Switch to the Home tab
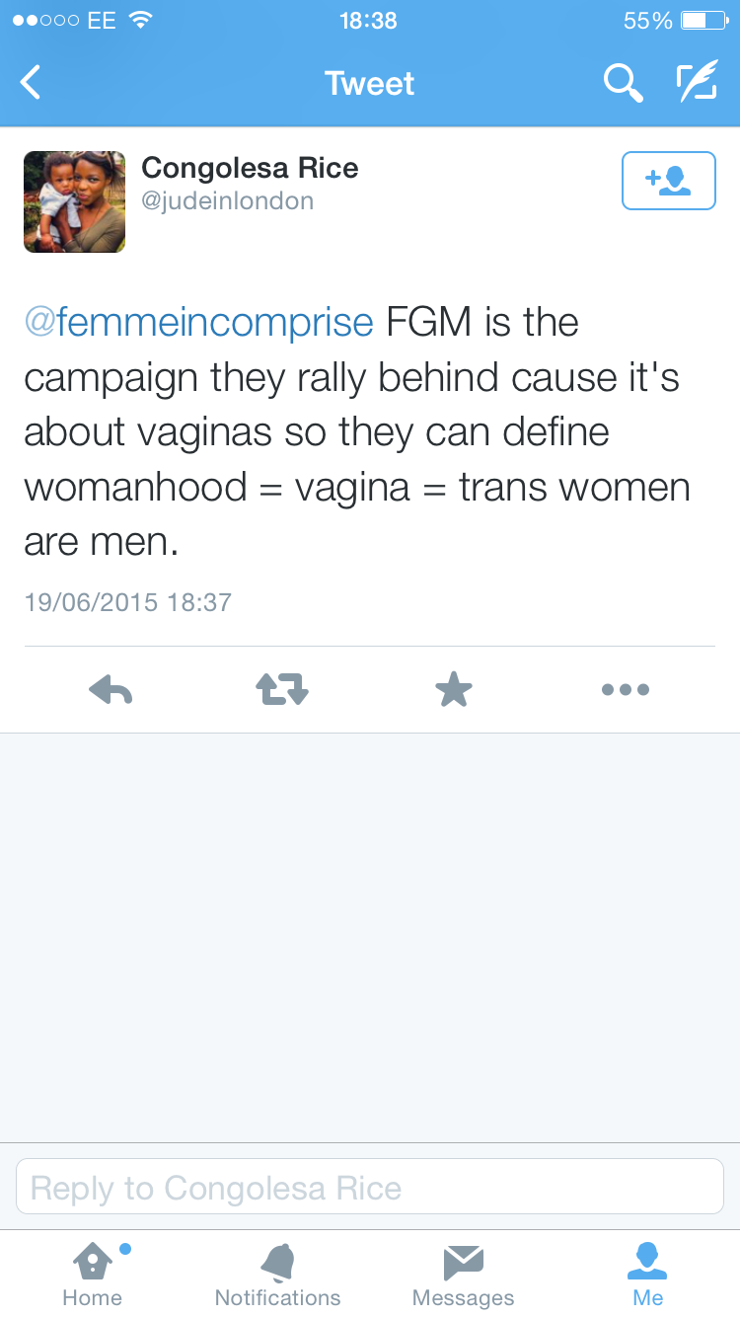Image resolution: width=740 pixels, height=1317 pixels. (x=92, y=1274)
